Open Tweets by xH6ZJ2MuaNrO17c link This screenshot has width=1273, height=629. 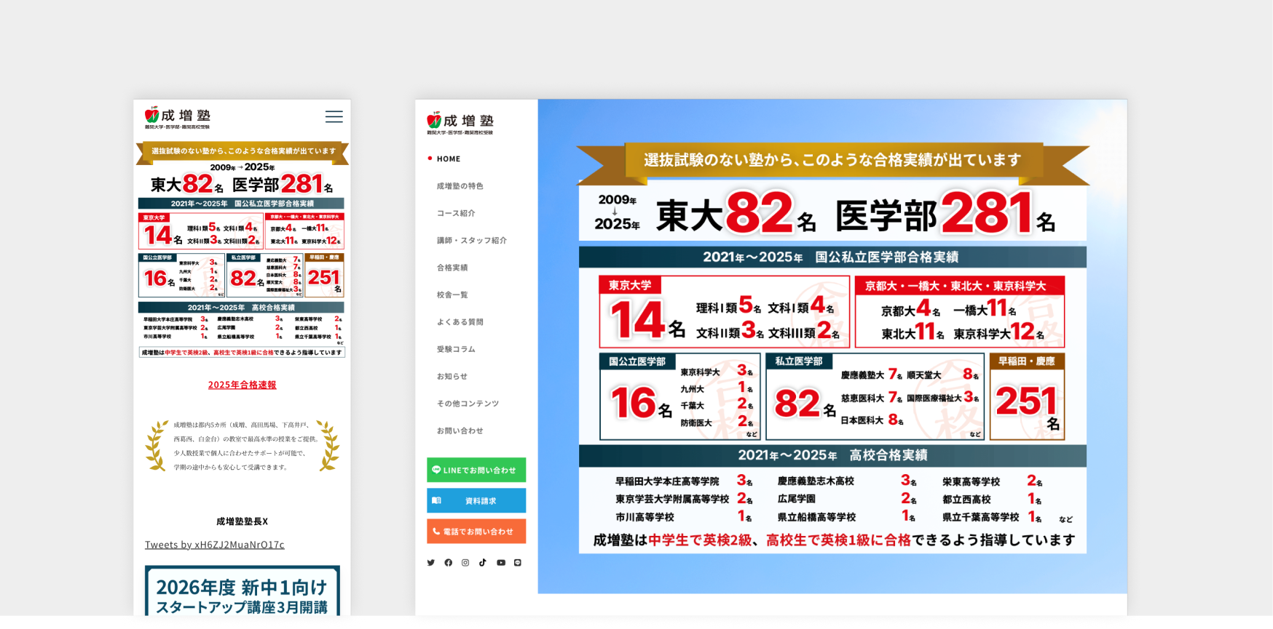tap(215, 545)
